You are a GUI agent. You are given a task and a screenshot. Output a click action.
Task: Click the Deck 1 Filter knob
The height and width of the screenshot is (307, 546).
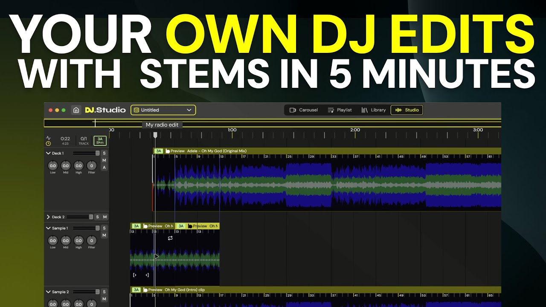point(91,165)
